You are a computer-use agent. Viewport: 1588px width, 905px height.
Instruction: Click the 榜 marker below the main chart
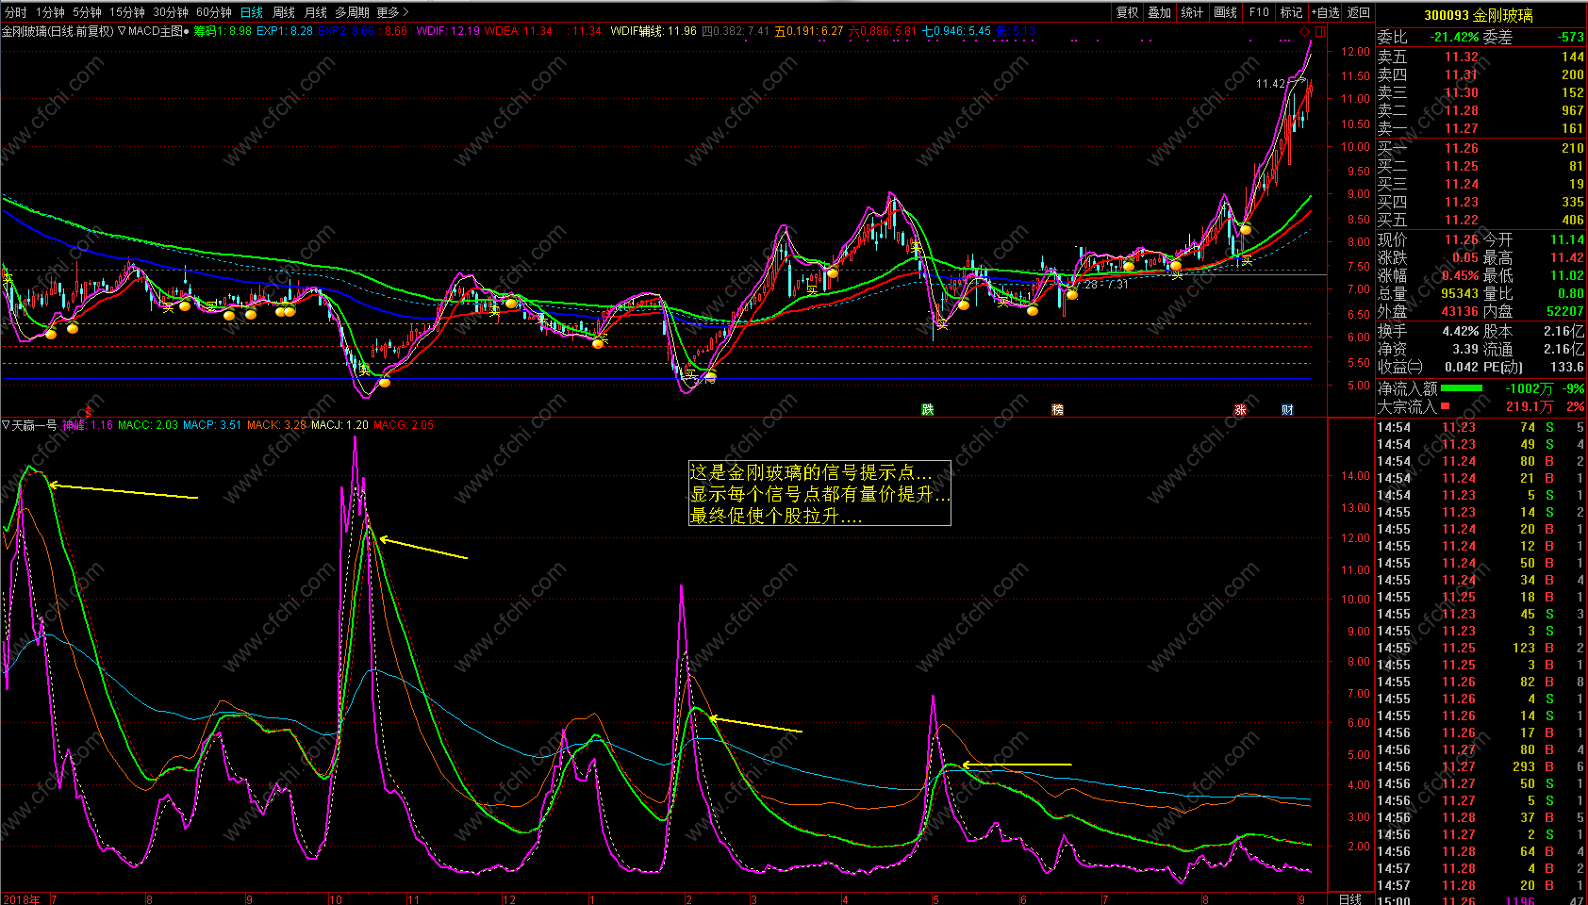(1057, 409)
